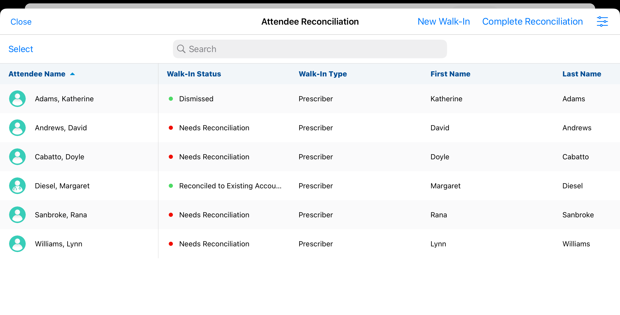Image resolution: width=620 pixels, height=315 pixels.
Task: Click the red status dot for Williams
Action: (x=171, y=244)
